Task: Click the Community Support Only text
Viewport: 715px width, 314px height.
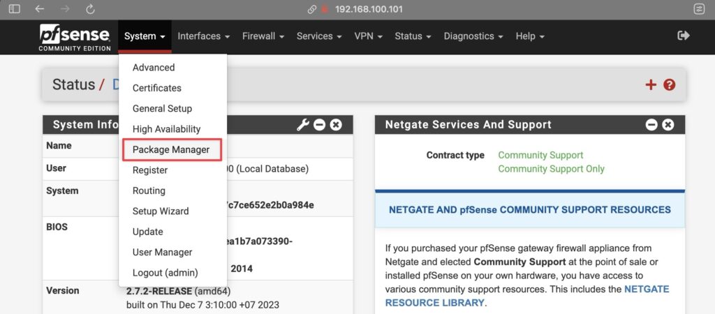Action: pos(551,169)
